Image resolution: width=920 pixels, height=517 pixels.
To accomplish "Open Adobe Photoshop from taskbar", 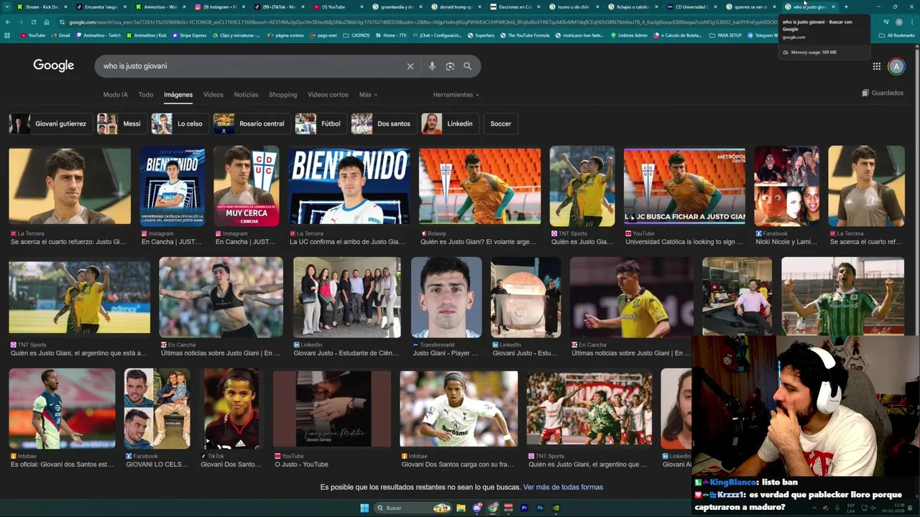I will (540, 508).
